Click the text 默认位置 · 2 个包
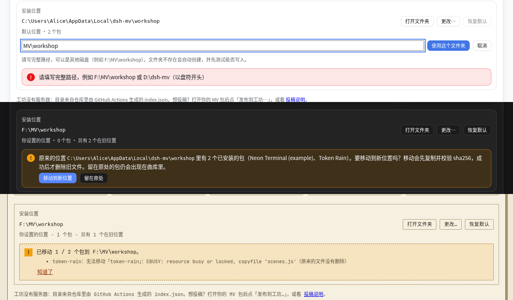The height and width of the screenshot is (300, 513). pos(41,32)
